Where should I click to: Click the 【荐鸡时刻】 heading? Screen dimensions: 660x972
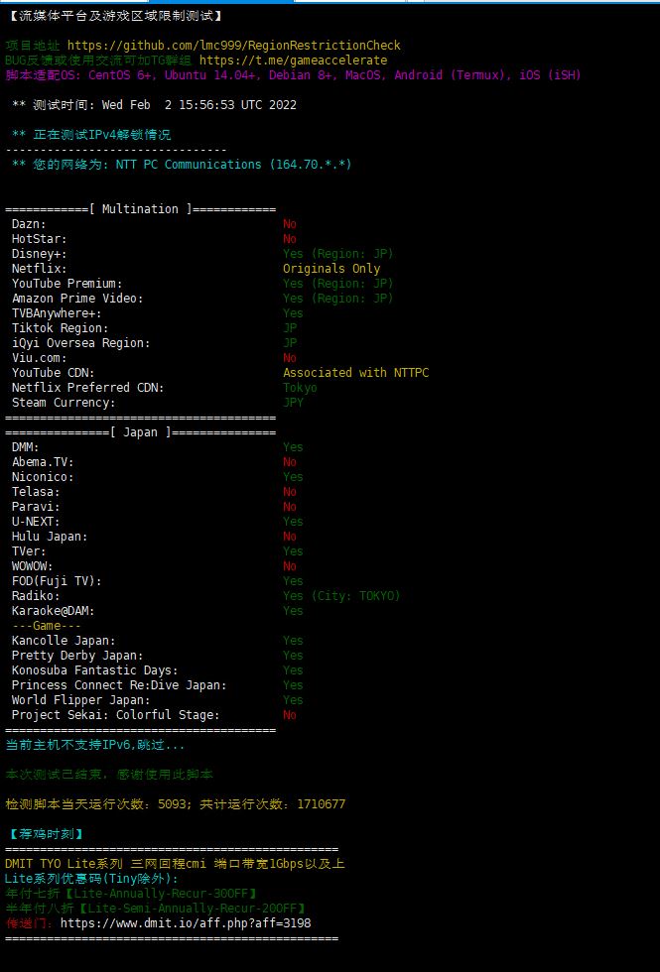tap(47, 834)
